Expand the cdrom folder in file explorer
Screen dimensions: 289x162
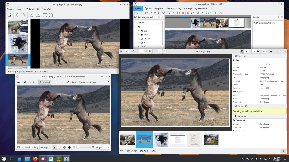click(138, 39)
